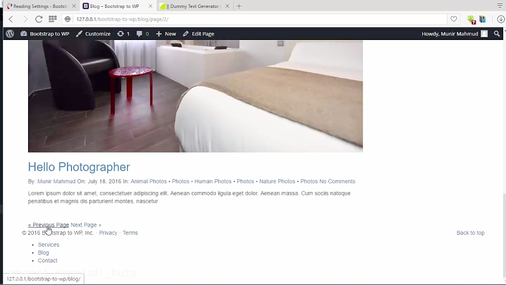
Task: Click Edit Page in the admin bar
Action: coord(198,34)
